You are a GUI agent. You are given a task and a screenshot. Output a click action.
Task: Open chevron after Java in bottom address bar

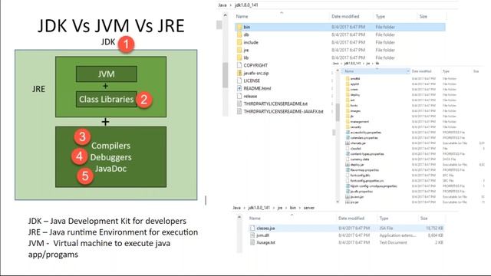(244, 208)
